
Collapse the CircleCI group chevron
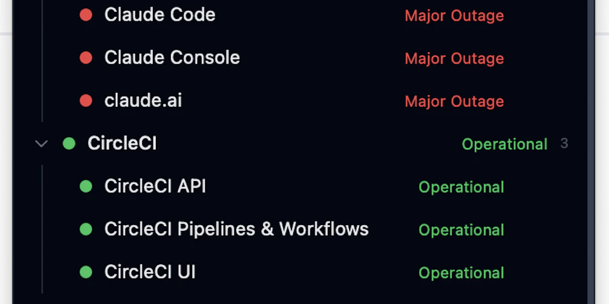coord(41,144)
